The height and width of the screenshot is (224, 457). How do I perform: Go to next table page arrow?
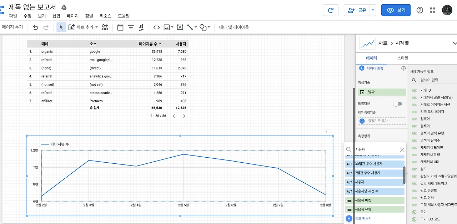pyautogui.click(x=184, y=116)
